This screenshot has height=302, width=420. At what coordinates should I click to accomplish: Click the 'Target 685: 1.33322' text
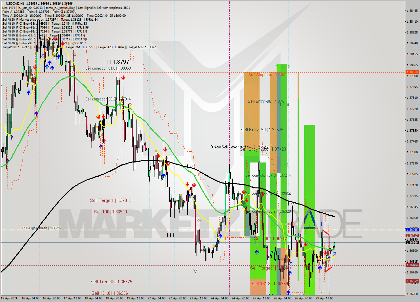coord(142,47)
